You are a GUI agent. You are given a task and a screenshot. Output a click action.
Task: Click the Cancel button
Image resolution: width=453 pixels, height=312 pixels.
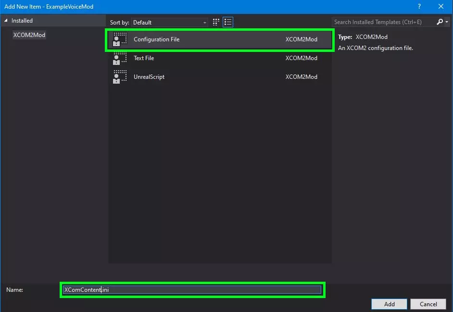tap(428, 304)
